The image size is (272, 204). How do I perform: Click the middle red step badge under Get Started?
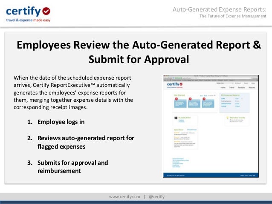[x=190, y=99]
